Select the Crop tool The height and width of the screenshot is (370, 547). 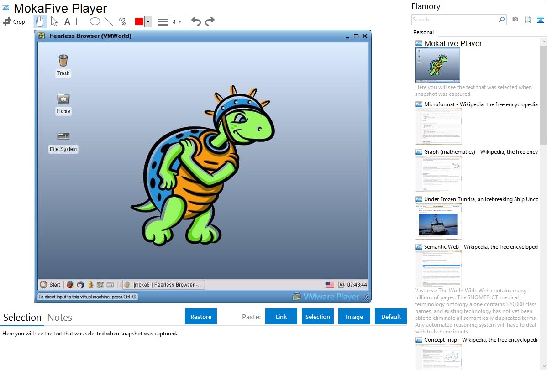[x=14, y=21]
